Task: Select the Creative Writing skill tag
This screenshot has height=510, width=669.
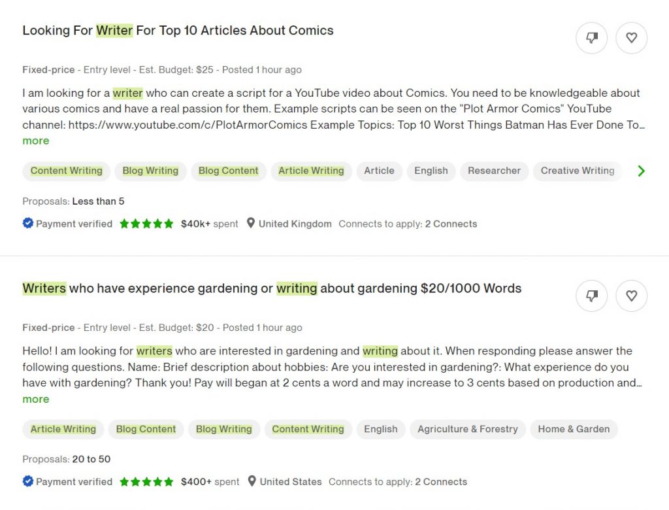Action: (x=577, y=171)
